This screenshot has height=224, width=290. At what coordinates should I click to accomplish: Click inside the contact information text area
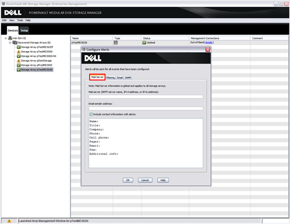pyautogui.click(x=146, y=143)
